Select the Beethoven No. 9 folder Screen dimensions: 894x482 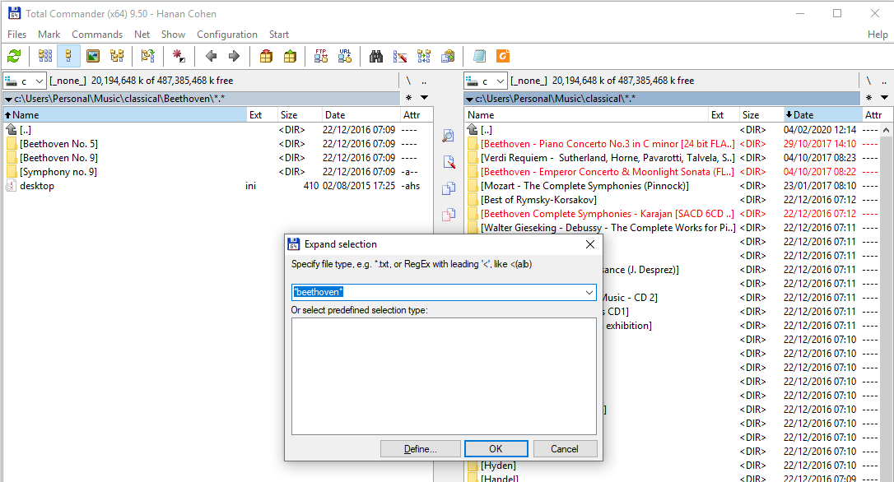click(x=58, y=158)
